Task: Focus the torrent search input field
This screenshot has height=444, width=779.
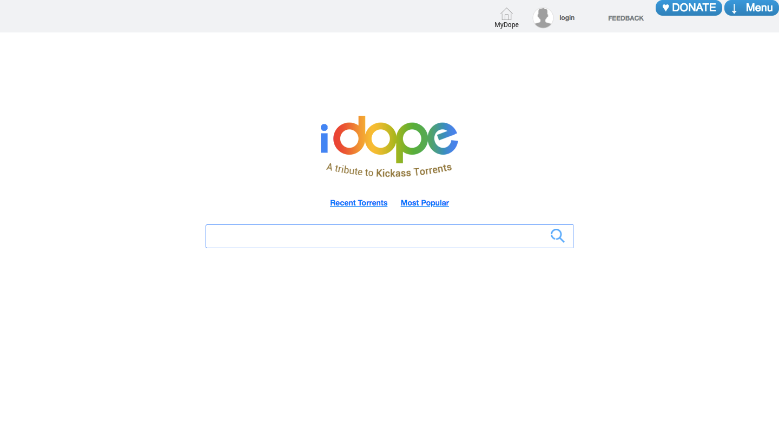Action: [x=389, y=236]
